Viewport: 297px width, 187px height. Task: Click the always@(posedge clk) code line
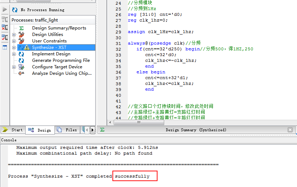(164, 43)
